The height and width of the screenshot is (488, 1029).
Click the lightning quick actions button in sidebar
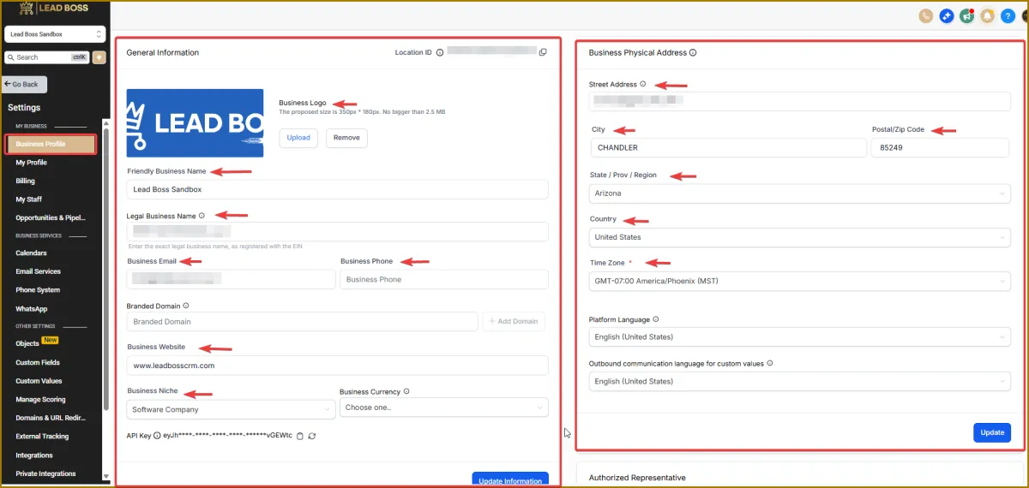pyautogui.click(x=99, y=57)
